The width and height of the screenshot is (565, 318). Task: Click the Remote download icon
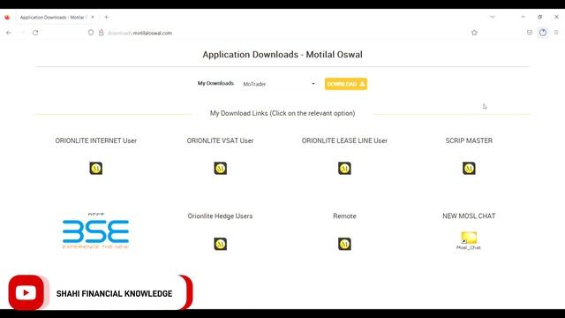tap(344, 244)
